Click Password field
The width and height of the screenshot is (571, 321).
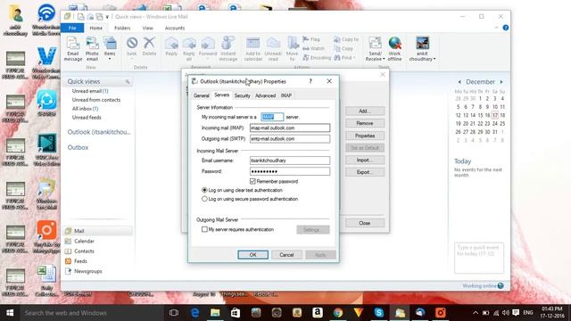click(x=290, y=171)
